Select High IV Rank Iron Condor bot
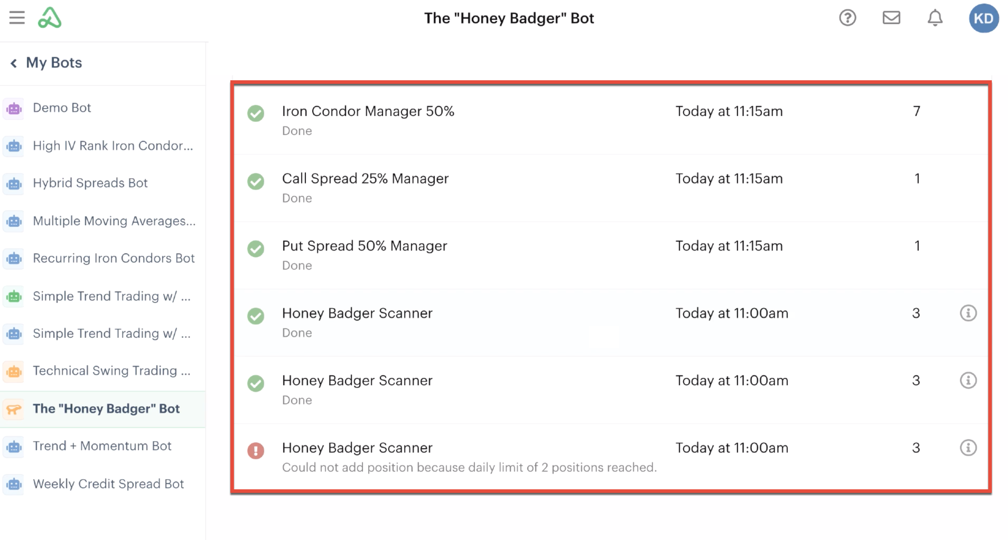This screenshot has width=1008, height=540. [113, 146]
